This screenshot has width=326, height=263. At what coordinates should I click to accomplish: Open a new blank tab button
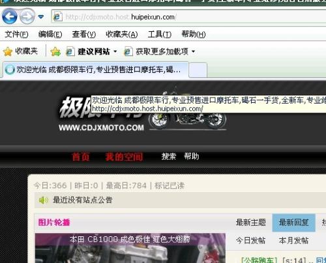click(198, 70)
